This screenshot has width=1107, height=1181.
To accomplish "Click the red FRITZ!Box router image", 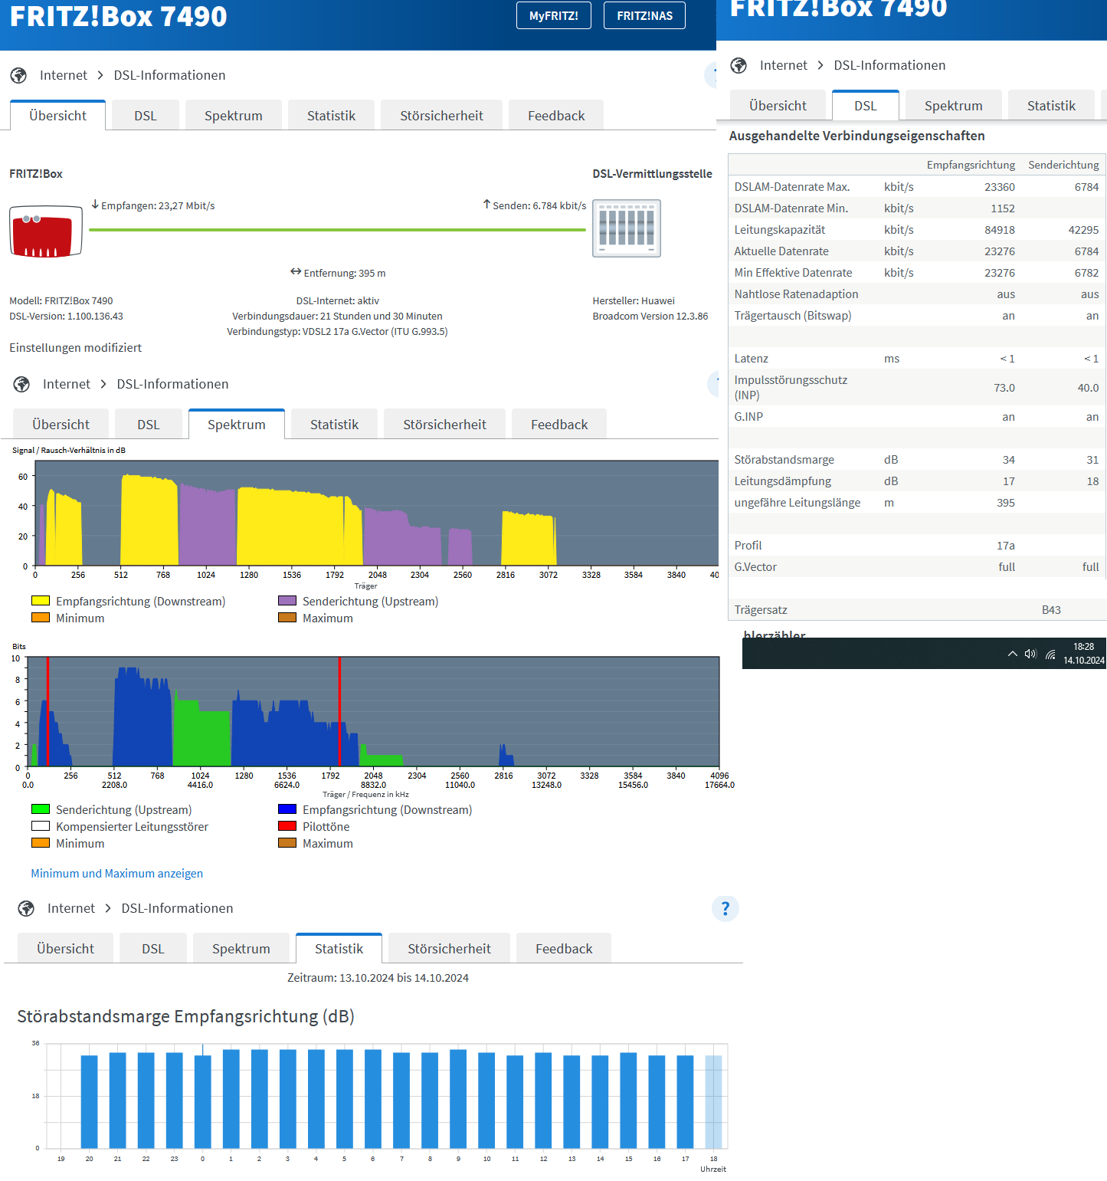I will coord(46,231).
